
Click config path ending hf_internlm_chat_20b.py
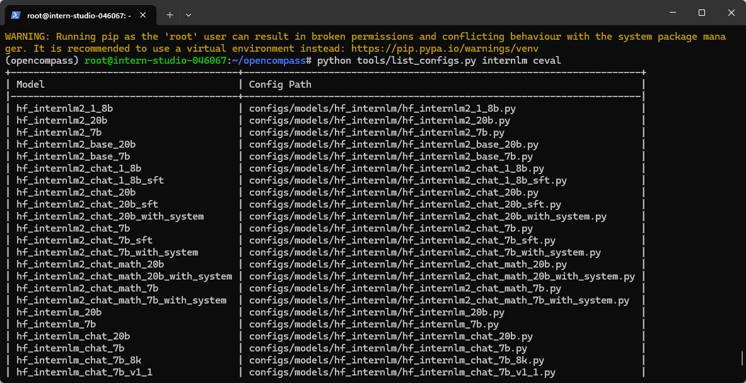[x=391, y=336]
